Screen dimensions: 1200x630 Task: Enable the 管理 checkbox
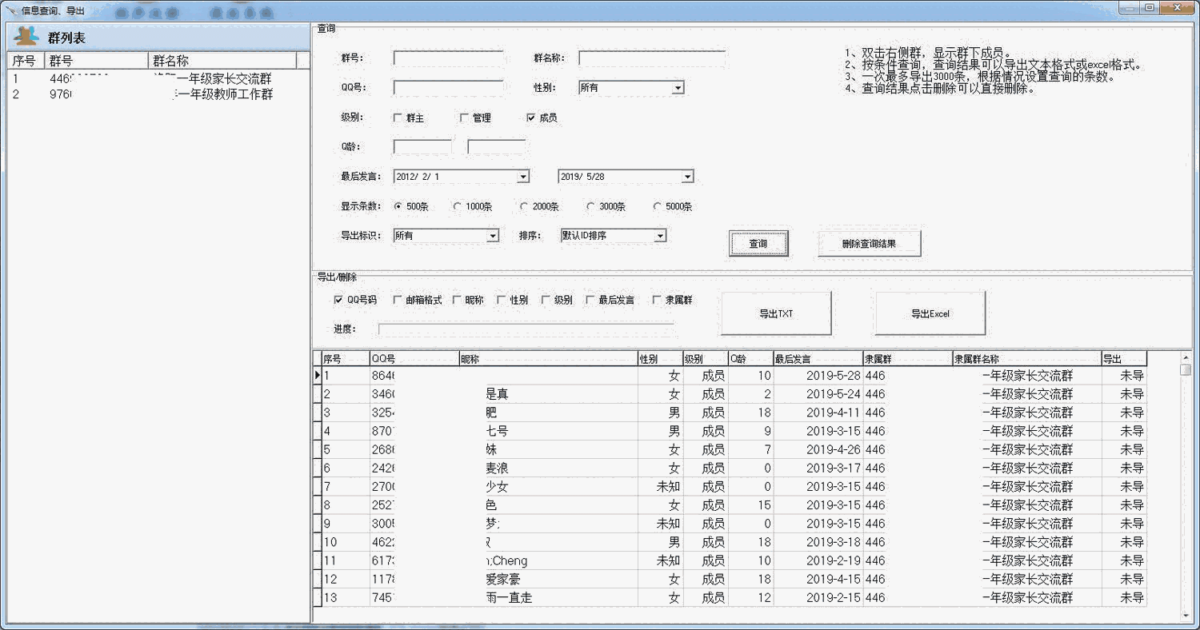point(464,117)
